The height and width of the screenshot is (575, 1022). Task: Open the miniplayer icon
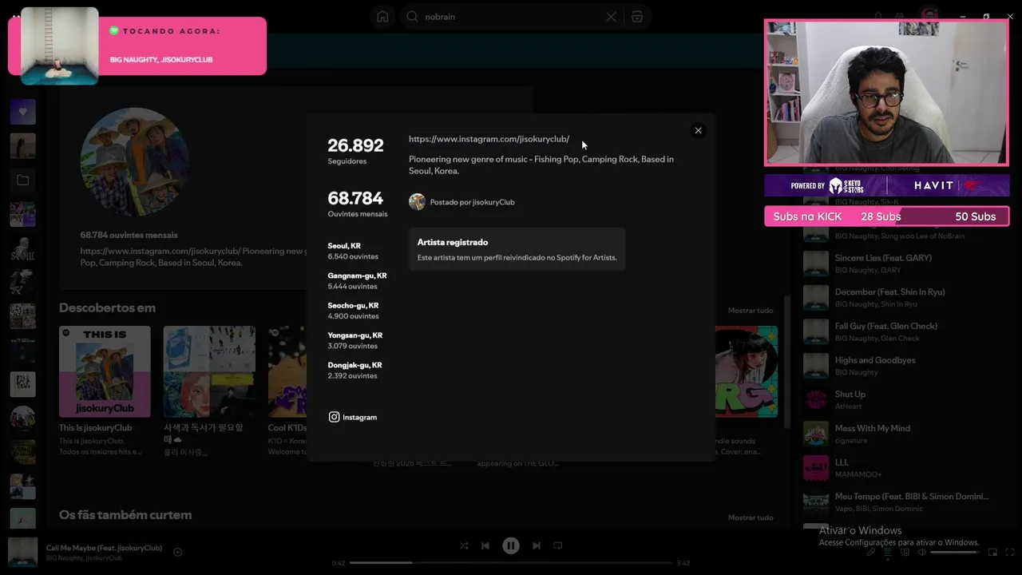coord(993,552)
